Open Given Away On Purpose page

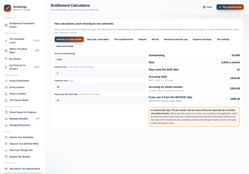[22, 112]
